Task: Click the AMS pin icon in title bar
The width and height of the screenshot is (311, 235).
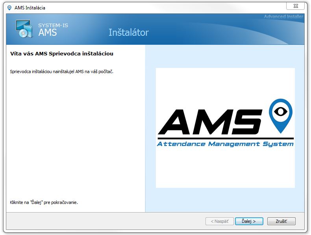Action: tap(9, 8)
